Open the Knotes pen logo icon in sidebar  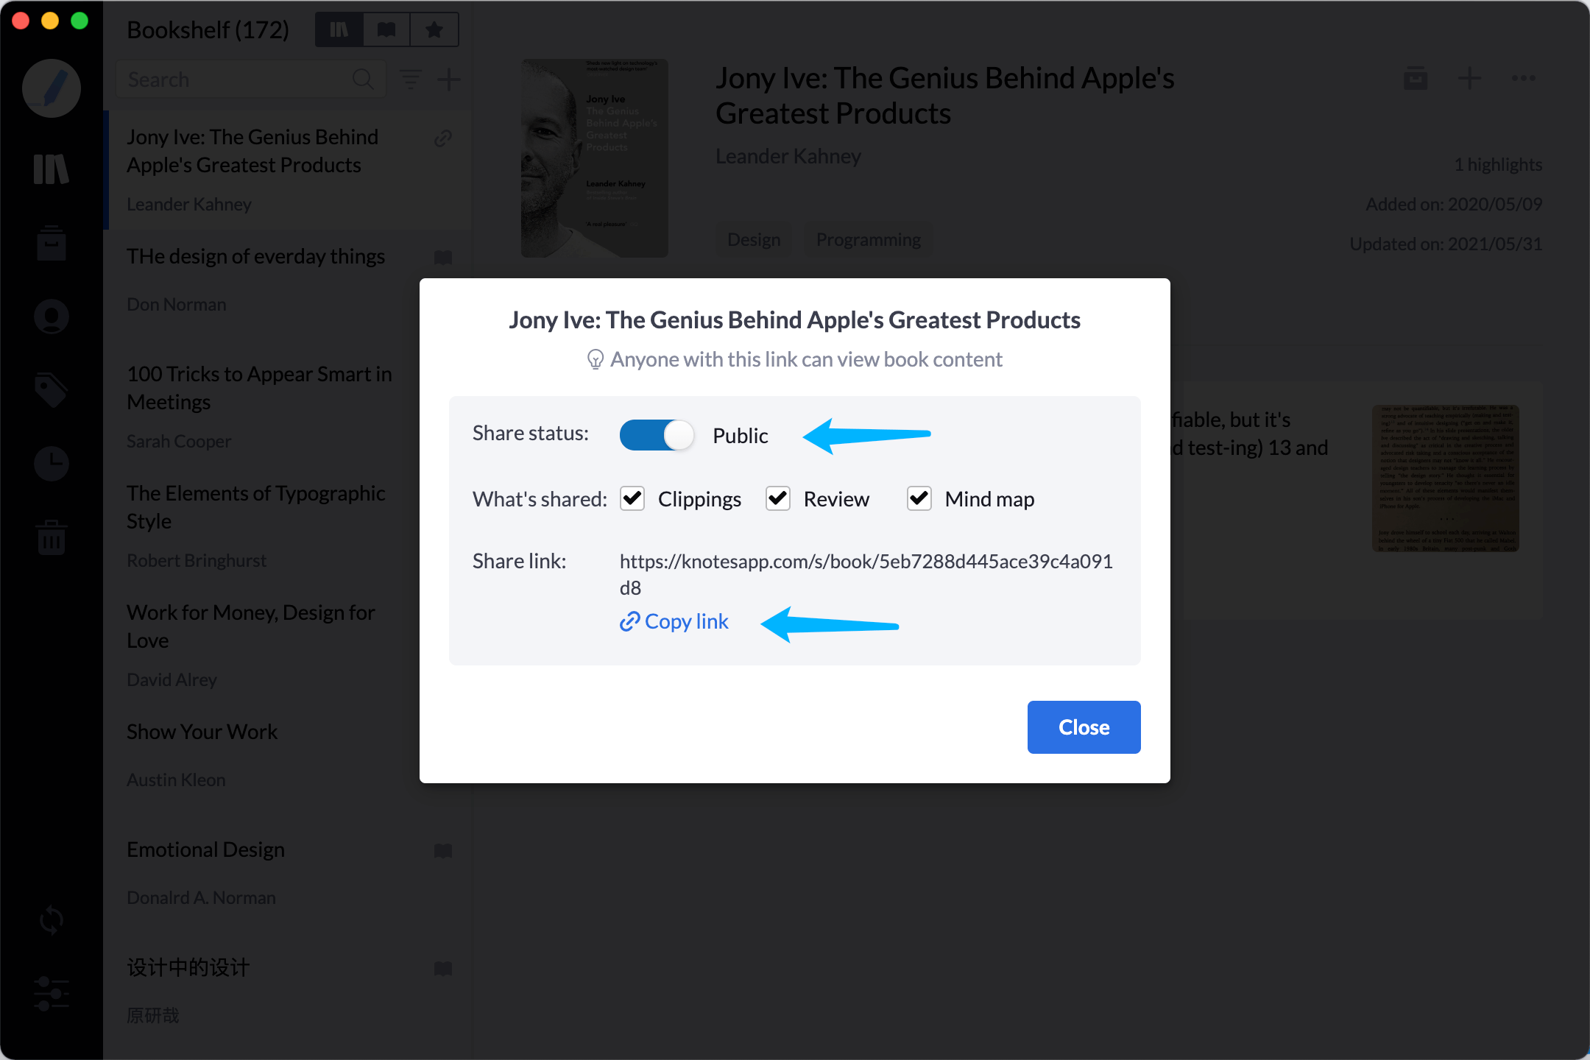52,88
